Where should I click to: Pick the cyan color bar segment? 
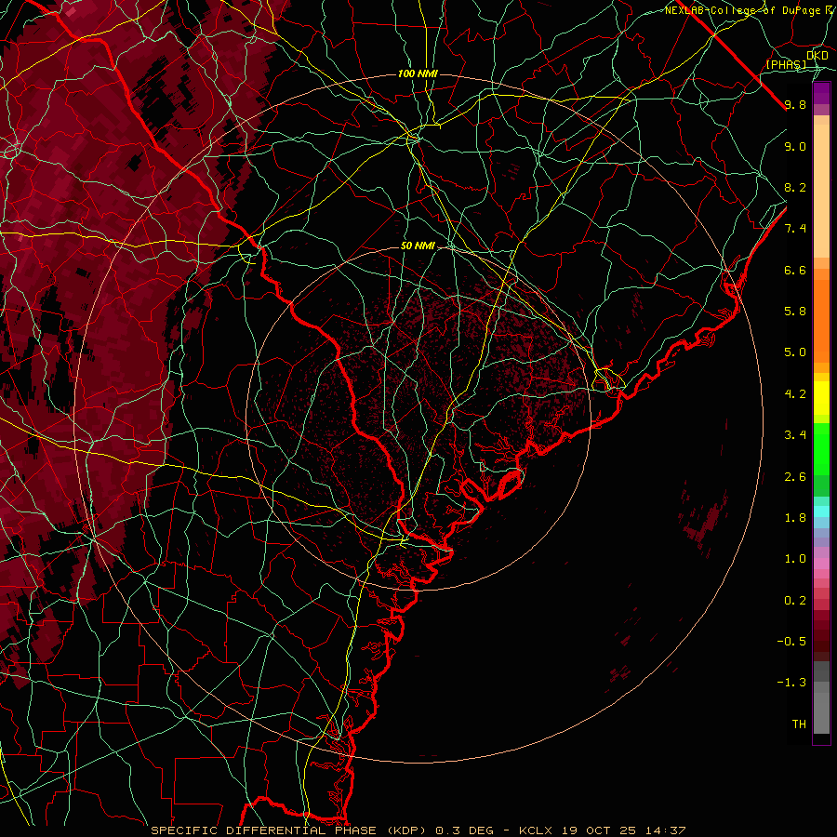821,511
